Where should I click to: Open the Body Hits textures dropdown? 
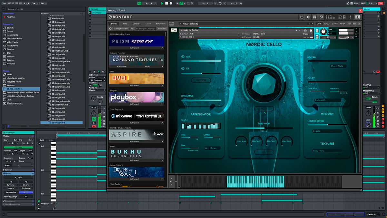(327, 151)
